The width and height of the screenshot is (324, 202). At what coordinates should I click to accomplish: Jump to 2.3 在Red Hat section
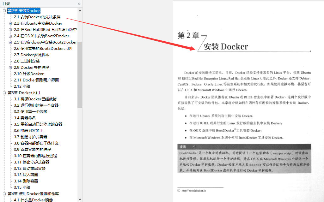click(46, 29)
